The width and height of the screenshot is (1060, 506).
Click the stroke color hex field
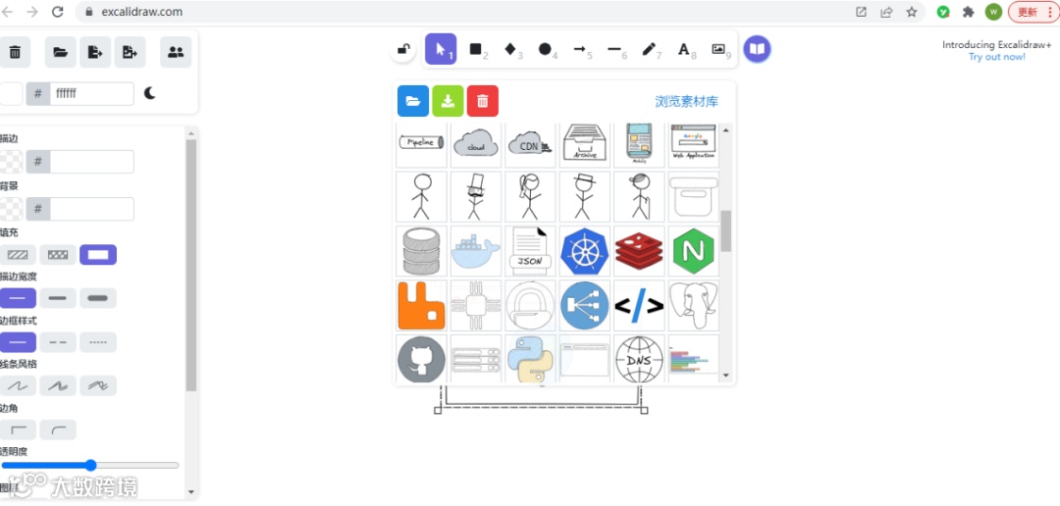[92, 162]
